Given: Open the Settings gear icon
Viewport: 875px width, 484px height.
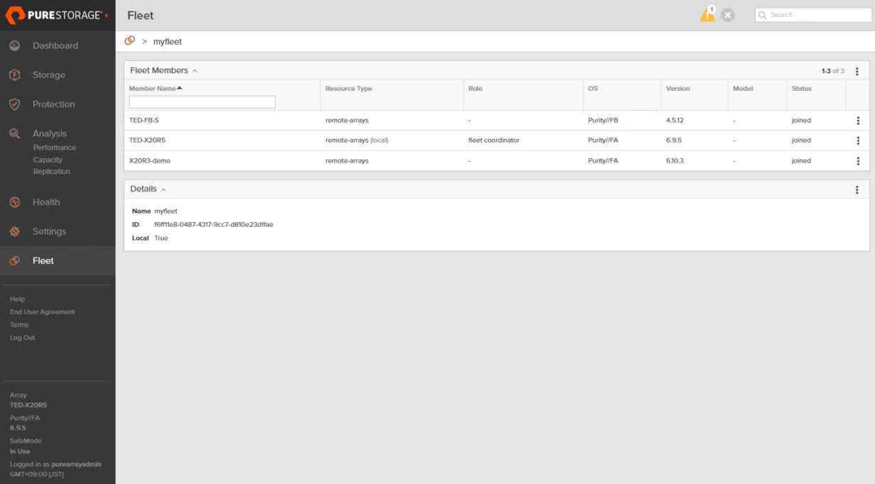Looking at the screenshot, I should tap(14, 231).
